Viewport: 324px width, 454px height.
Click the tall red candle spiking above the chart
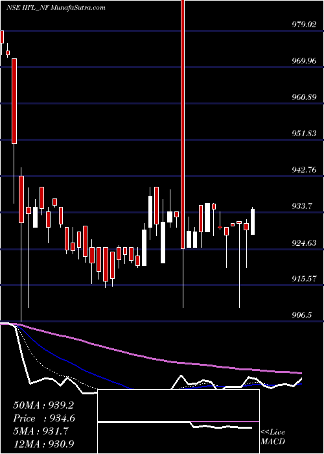(x=183, y=125)
